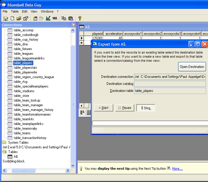
Task: Select table_playerstats in the tree
Action: tap(25, 68)
